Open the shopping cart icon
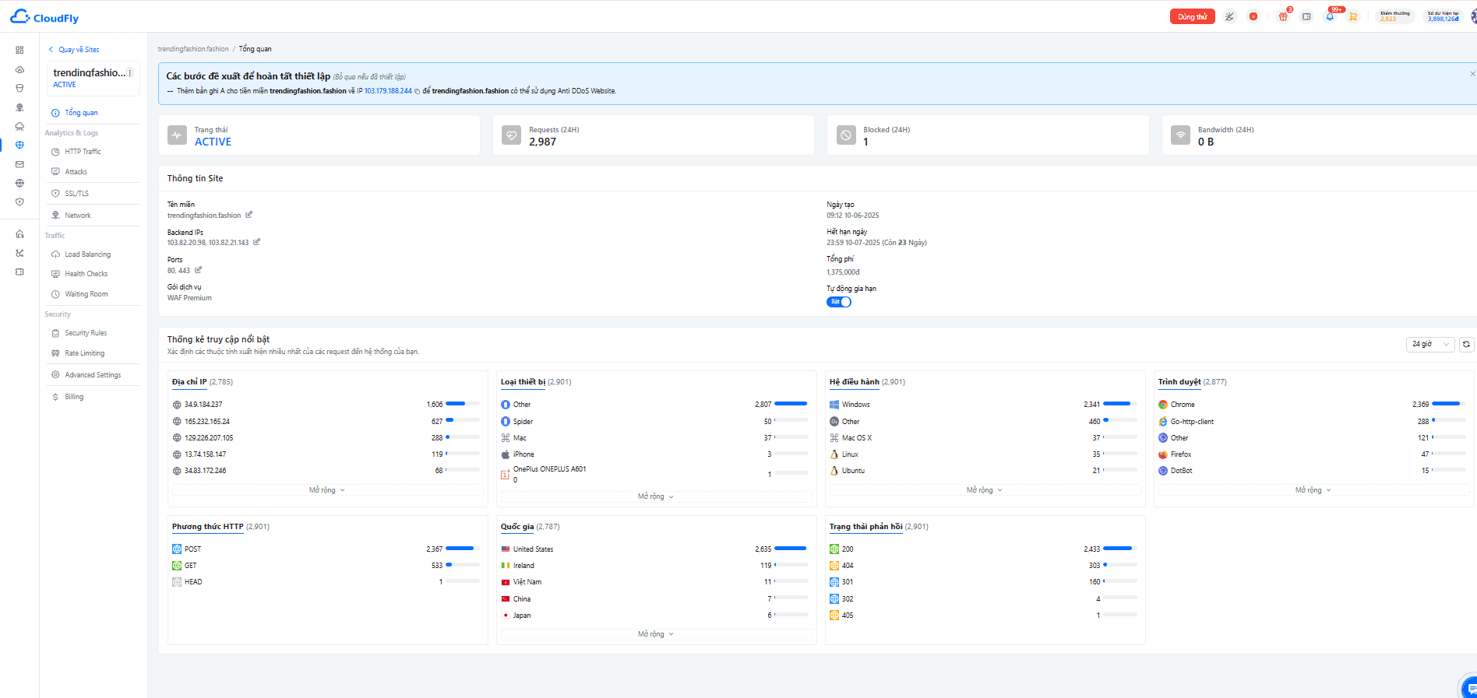 1353,16
